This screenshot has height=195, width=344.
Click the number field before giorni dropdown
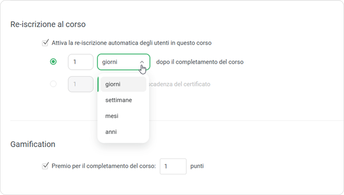(81, 62)
